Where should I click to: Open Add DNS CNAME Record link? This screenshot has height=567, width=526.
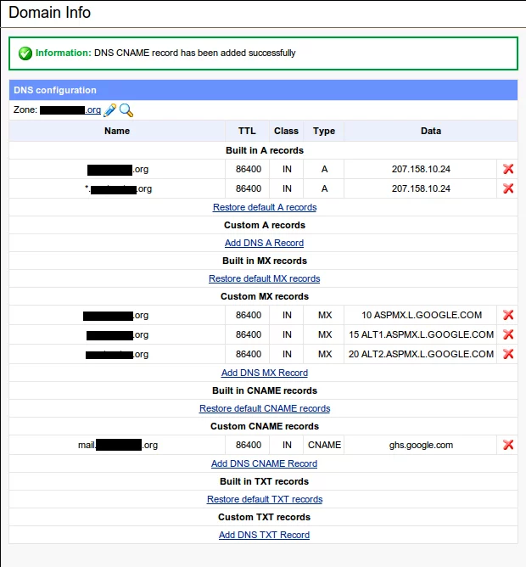click(x=264, y=463)
